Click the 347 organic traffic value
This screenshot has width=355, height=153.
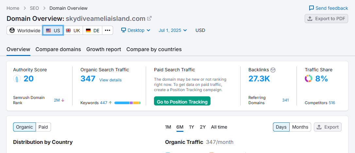(x=88, y=79)
